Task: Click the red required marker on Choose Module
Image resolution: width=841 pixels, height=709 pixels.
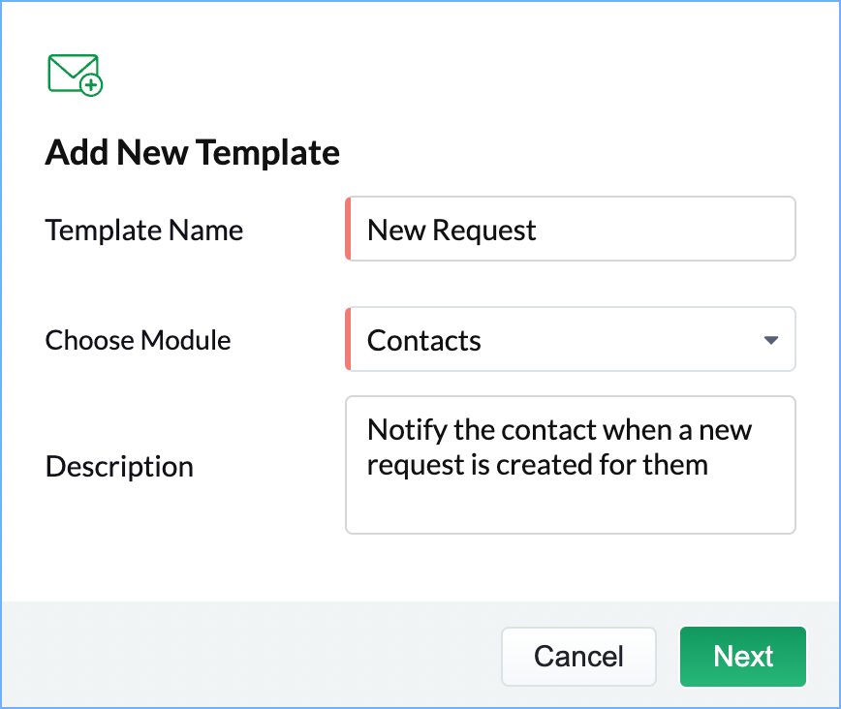Action: tap(347, 340)
